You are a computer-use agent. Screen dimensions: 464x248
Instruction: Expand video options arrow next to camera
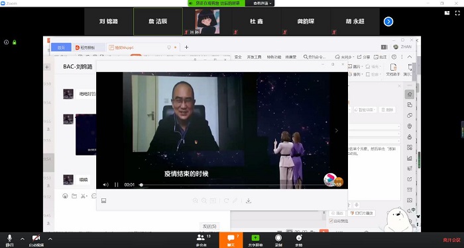[50, 239]
